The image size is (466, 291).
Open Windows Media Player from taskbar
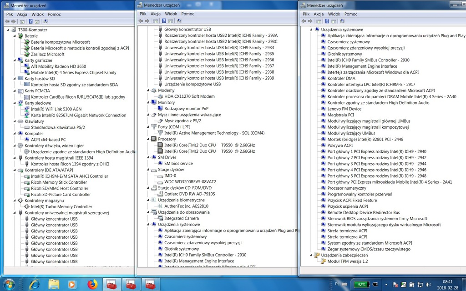71,285
